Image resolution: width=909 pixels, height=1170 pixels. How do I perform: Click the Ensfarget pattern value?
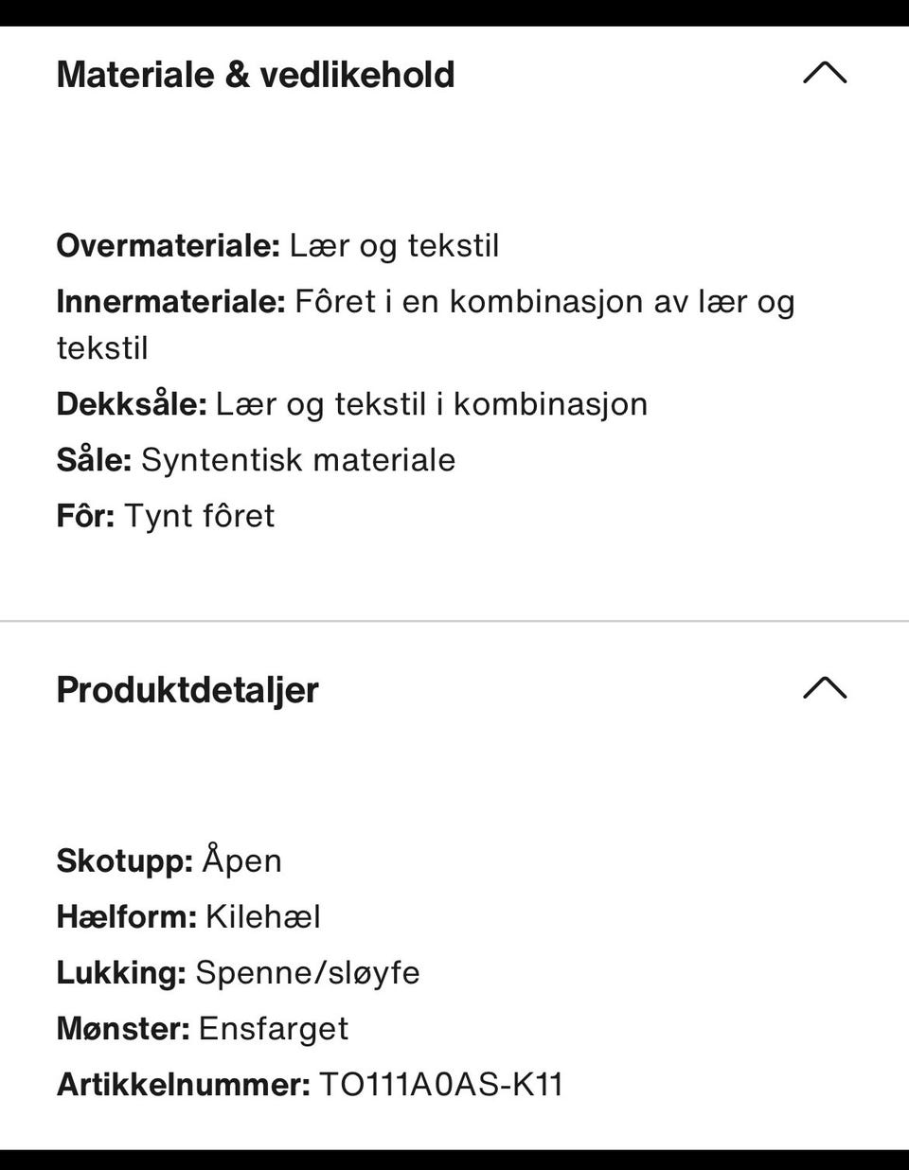click(x=274, y=1029)
